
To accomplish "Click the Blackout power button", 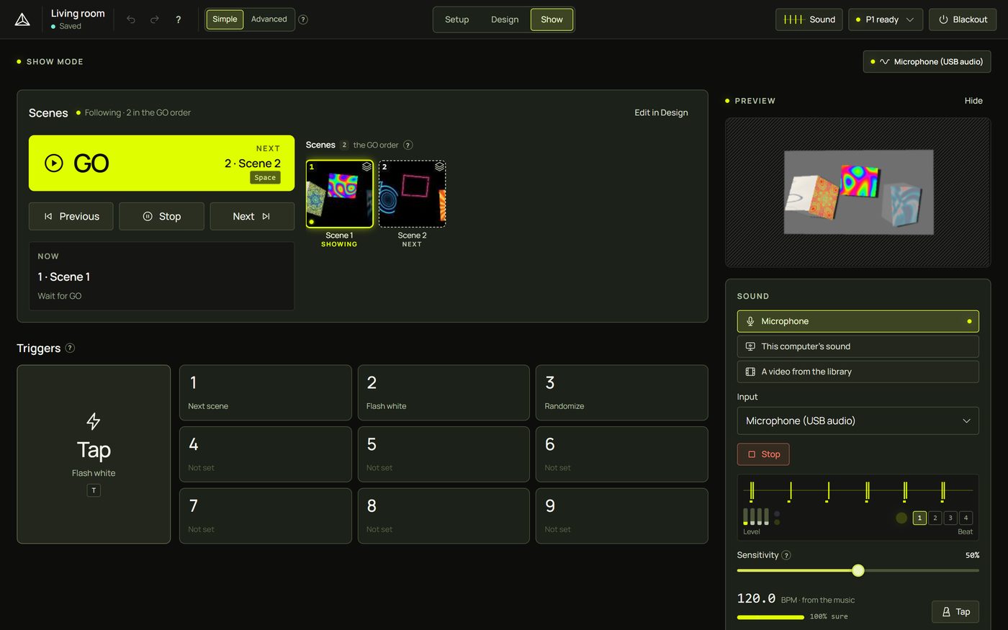I will (x=963, y=19).
